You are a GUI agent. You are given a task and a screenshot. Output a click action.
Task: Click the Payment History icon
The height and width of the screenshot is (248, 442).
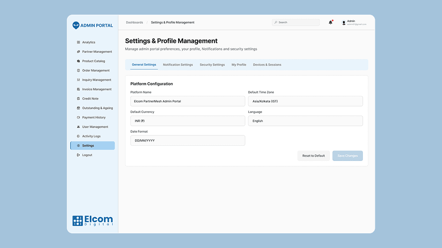[x=78, y=118]
